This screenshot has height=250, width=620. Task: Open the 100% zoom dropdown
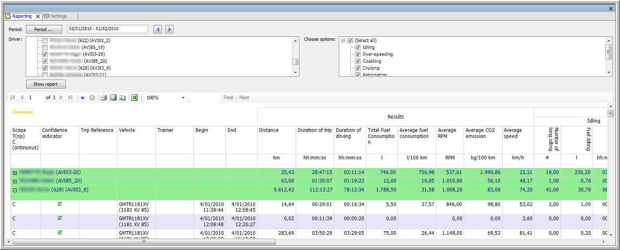coord(183,98)
